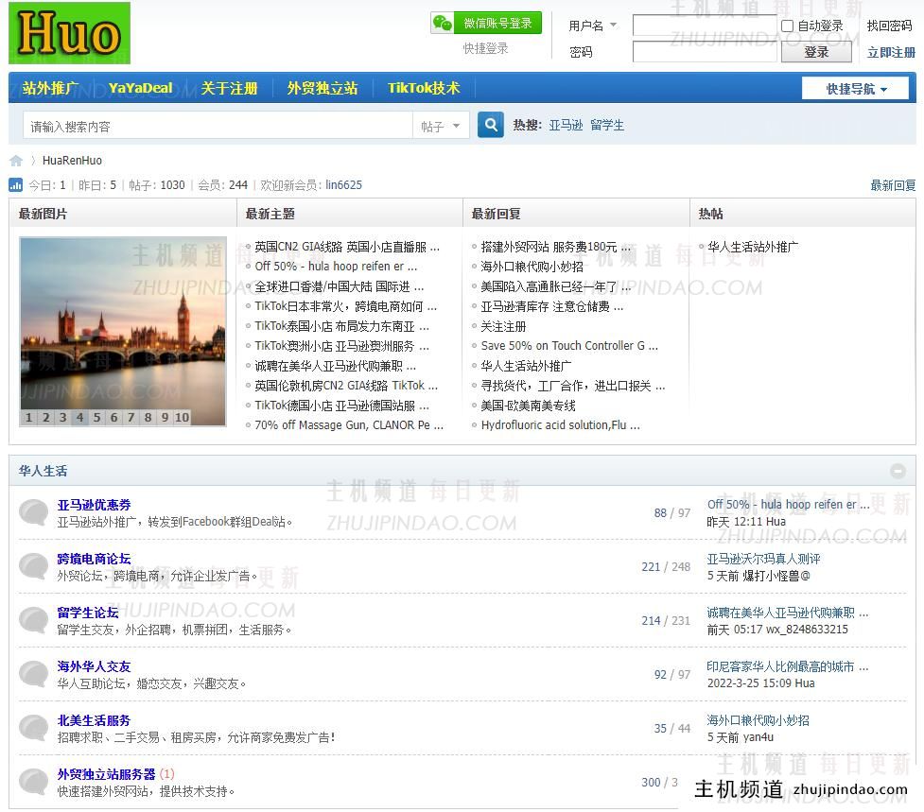
Task: Click the magnifier search icon
Action: (x=489, y=124)
